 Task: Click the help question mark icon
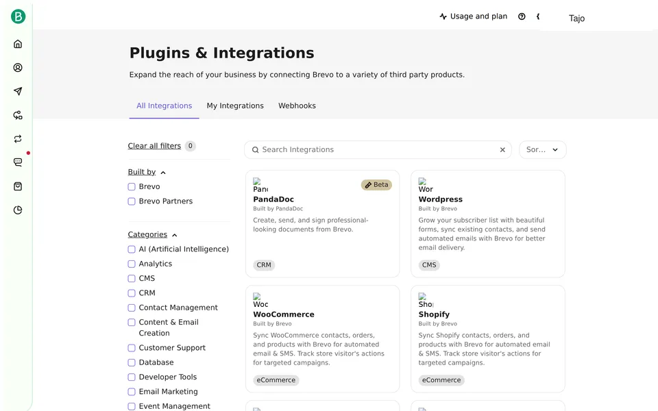522,16
